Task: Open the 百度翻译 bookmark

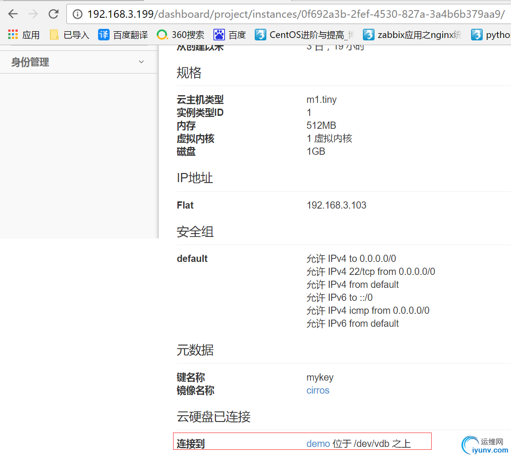Action: coord(123,35)
